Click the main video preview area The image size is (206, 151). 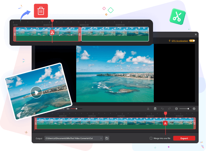[115, 73]
